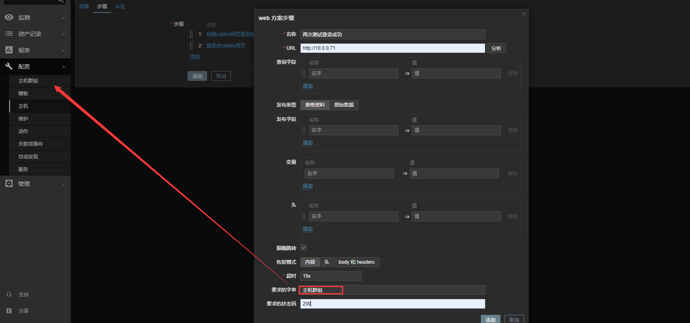Click the 分析 button next to URL
This screenshot has height=323, width=690.
click(x=496, y=48)
